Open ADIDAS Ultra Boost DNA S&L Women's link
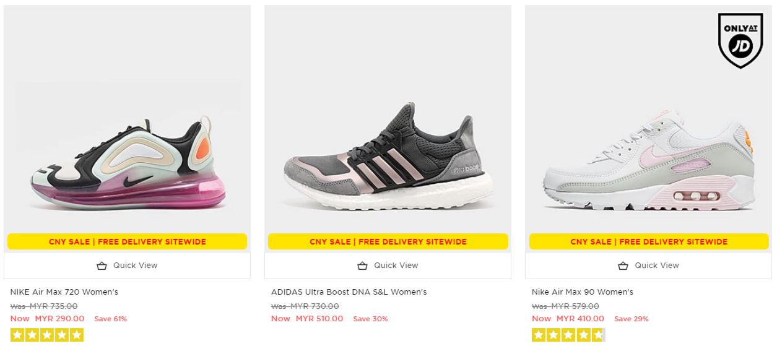 pyautogui.click(x=349, y=292)
